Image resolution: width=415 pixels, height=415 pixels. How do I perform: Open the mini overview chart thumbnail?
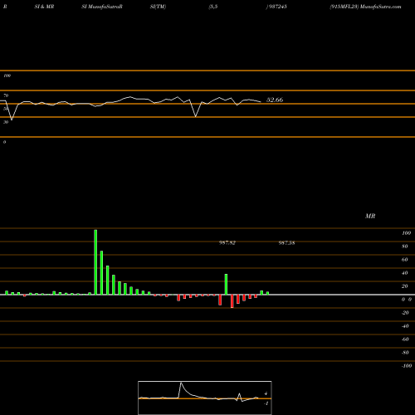click(205, 398)
